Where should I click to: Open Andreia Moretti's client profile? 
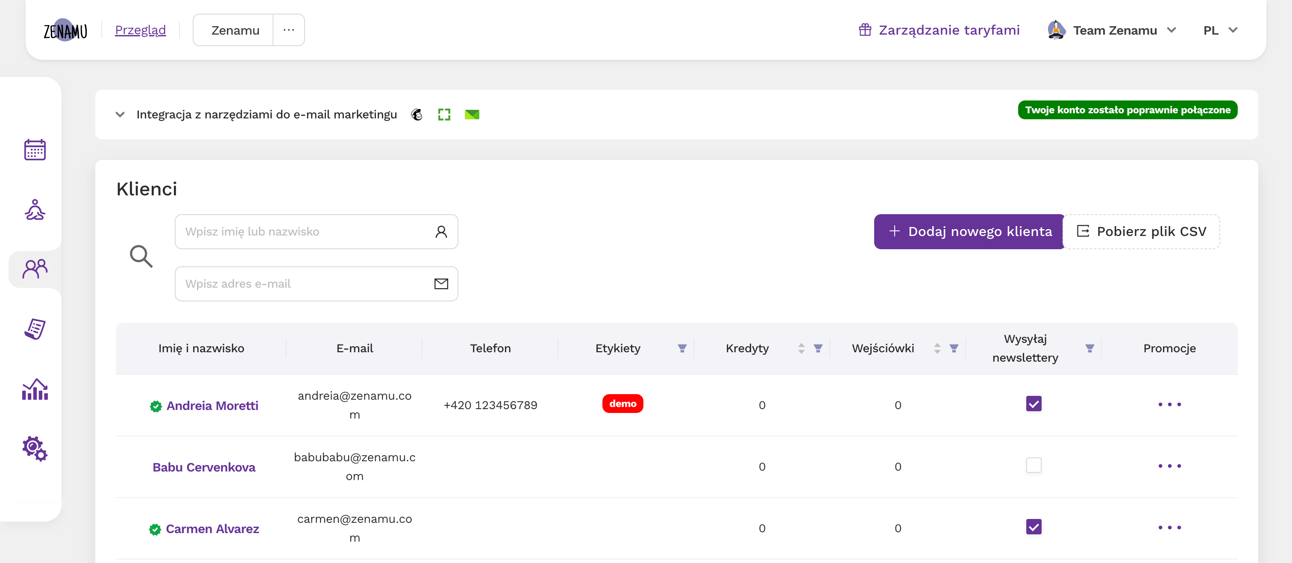click(212, 406)
